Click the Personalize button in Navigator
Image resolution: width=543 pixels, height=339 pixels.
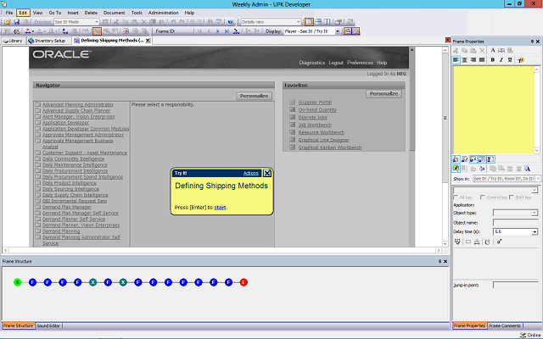tap(255, 96)
